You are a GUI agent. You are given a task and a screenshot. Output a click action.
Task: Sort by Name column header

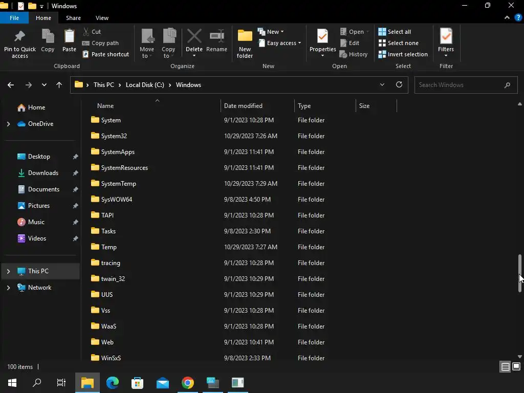pyautogui.click(x=105, y=106)
